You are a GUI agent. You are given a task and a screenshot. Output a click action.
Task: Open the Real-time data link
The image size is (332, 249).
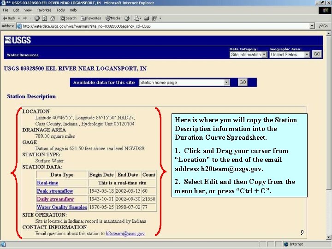(x=47, y=183)
